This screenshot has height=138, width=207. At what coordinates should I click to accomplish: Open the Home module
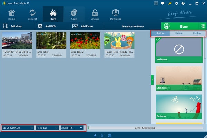pos(11,14)
